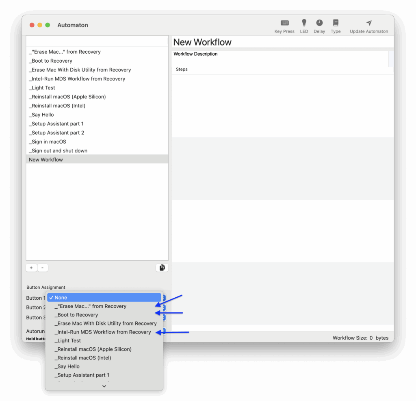Add an LED step from toolbar

point(304,23)
